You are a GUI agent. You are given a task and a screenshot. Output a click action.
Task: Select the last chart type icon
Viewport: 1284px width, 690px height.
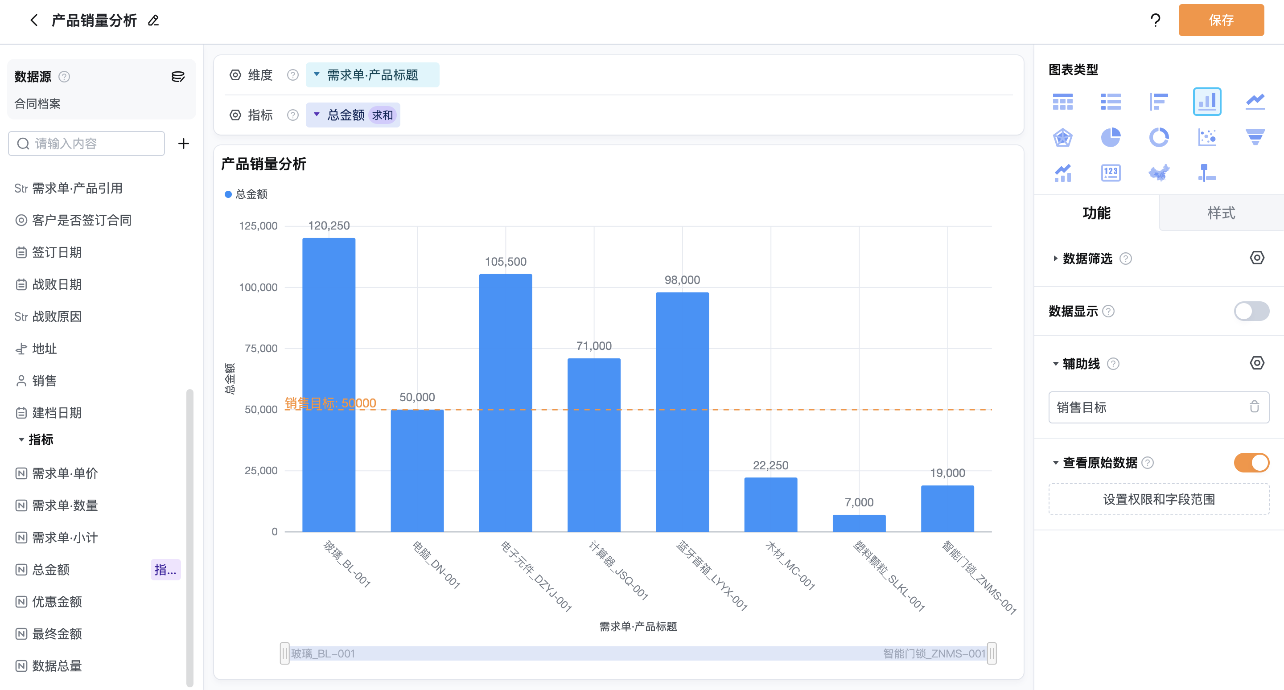point(1207,173)
